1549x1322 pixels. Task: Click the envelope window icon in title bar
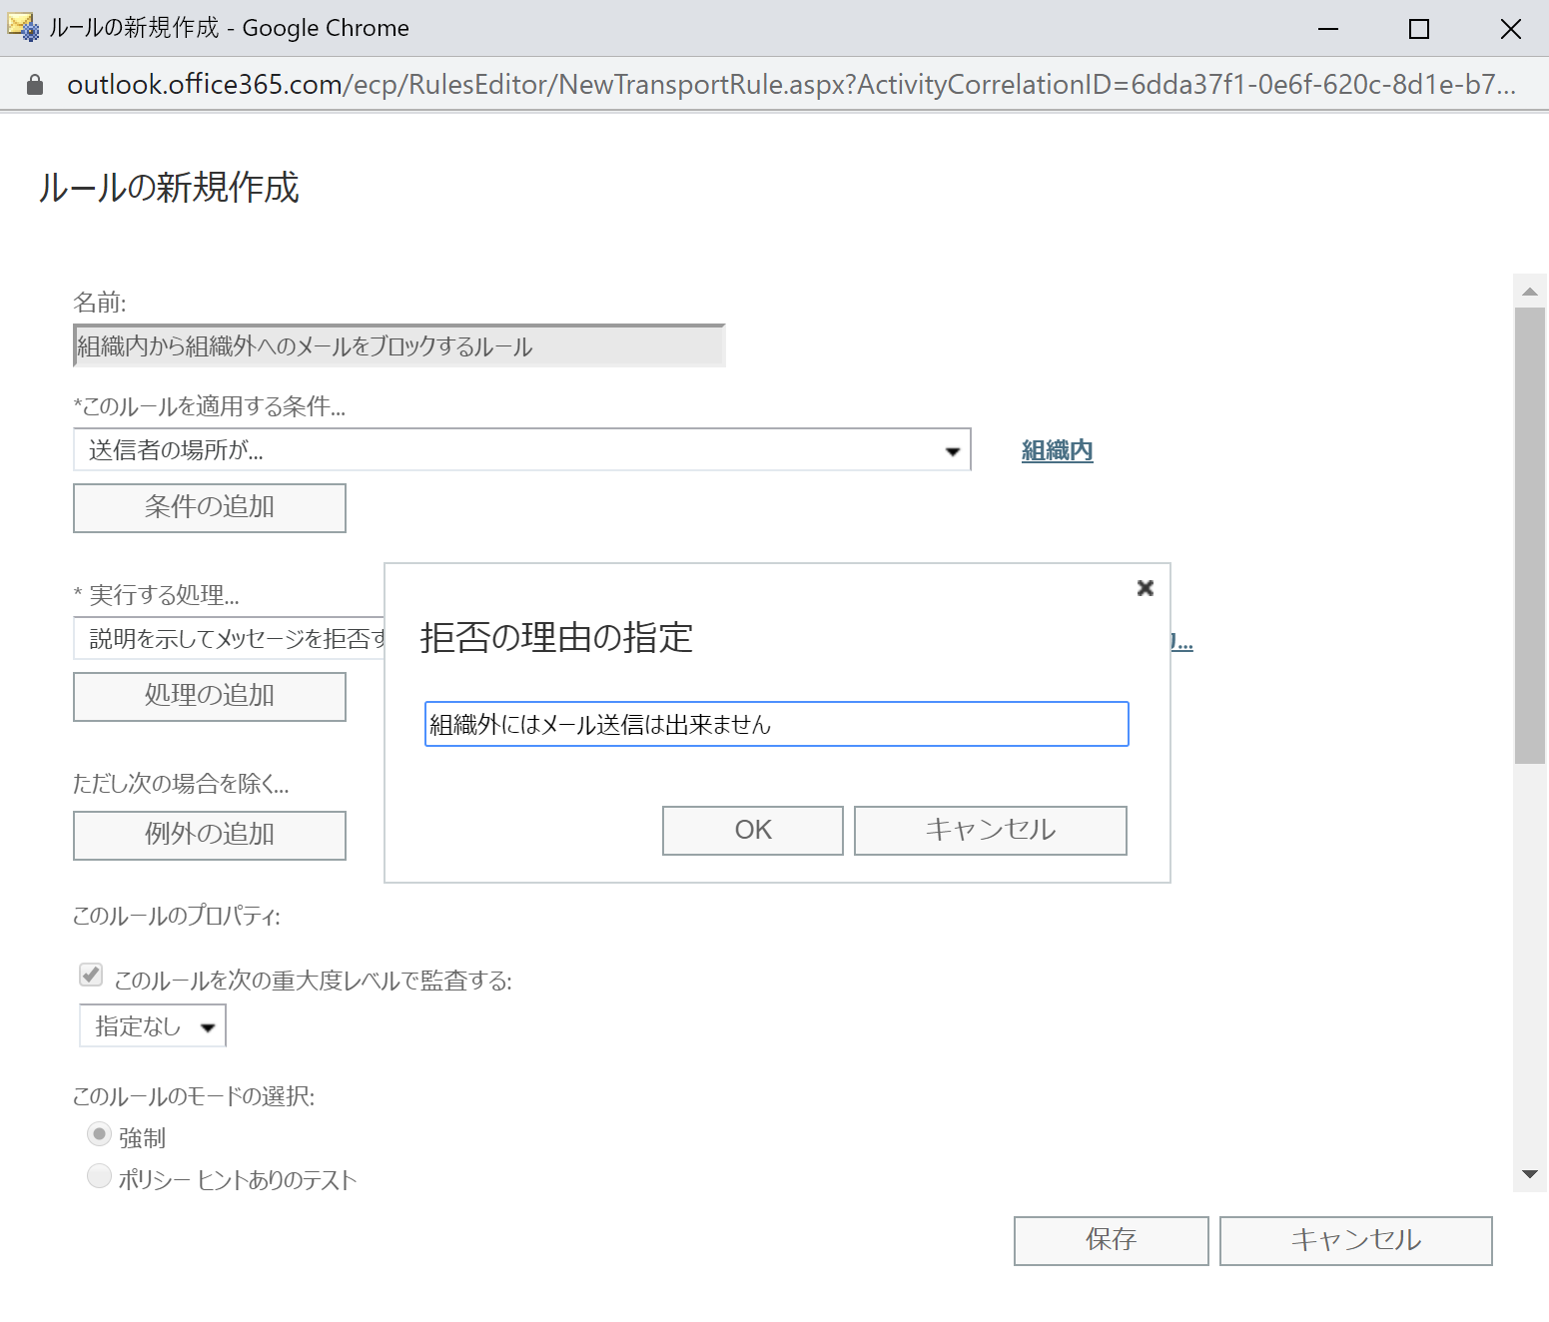tap(23, 27)
